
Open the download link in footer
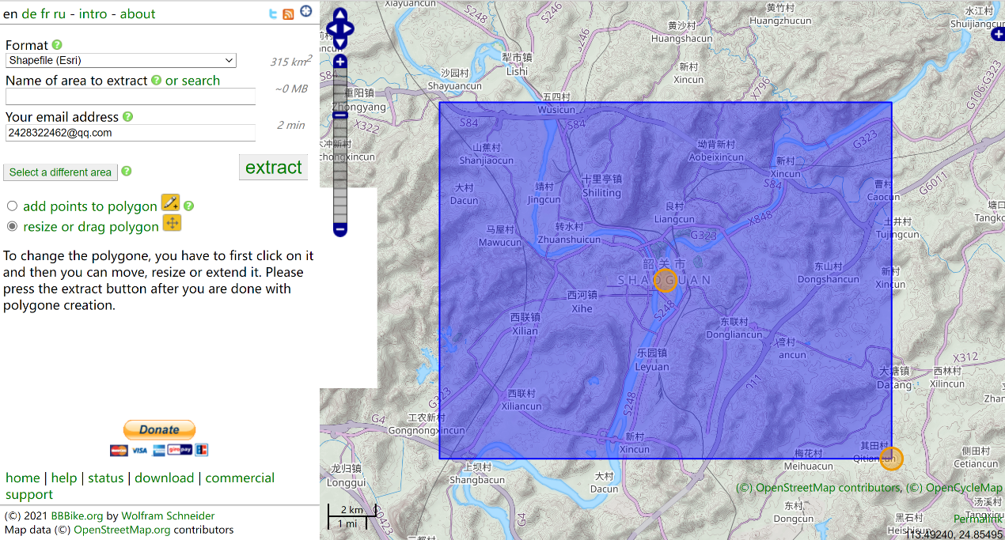point(164,478)
